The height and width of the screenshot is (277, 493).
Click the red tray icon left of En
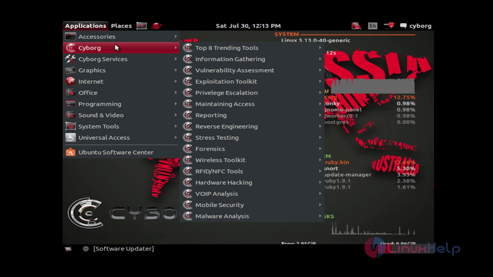356,26
